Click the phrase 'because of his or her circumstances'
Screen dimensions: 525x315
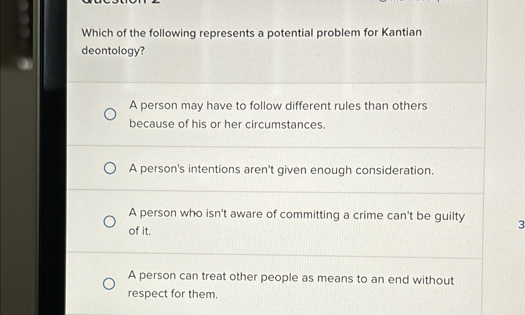(x=227, y=124)
